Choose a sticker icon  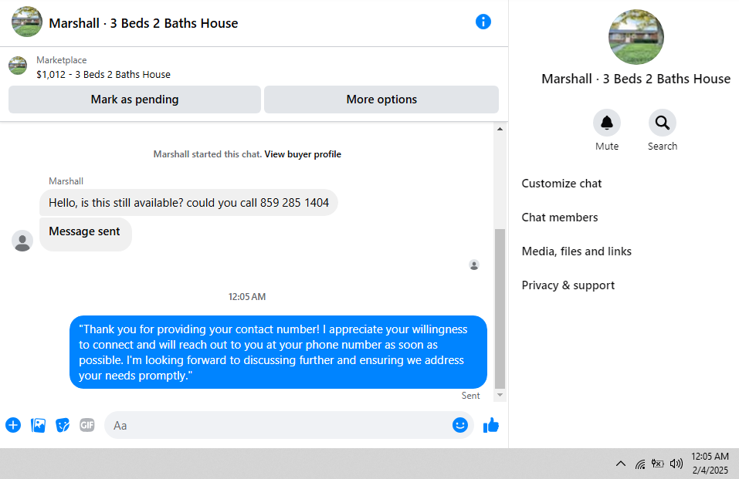pyautogui.click(x=63, y=425)
